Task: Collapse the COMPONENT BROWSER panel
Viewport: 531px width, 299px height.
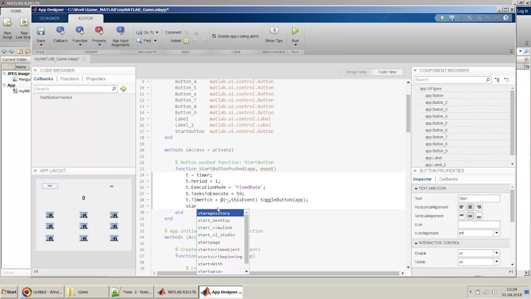Action: click(415, 71)
